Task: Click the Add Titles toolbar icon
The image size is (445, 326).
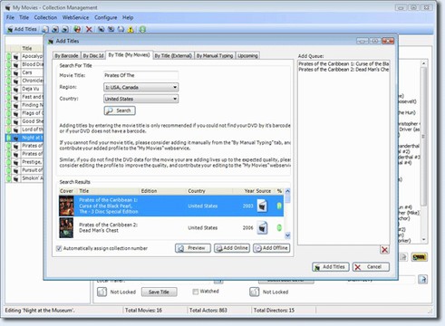Action: (x=22, y=29)
